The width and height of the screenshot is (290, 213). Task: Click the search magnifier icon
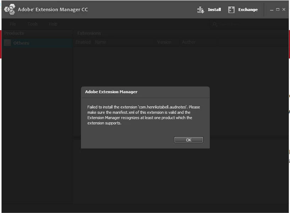tap(214, 24)
